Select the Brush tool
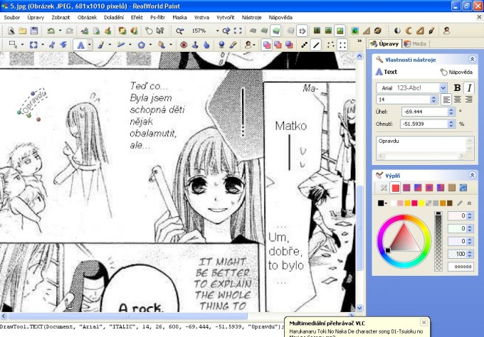This screenshot has width=484, height=337. 100,46
